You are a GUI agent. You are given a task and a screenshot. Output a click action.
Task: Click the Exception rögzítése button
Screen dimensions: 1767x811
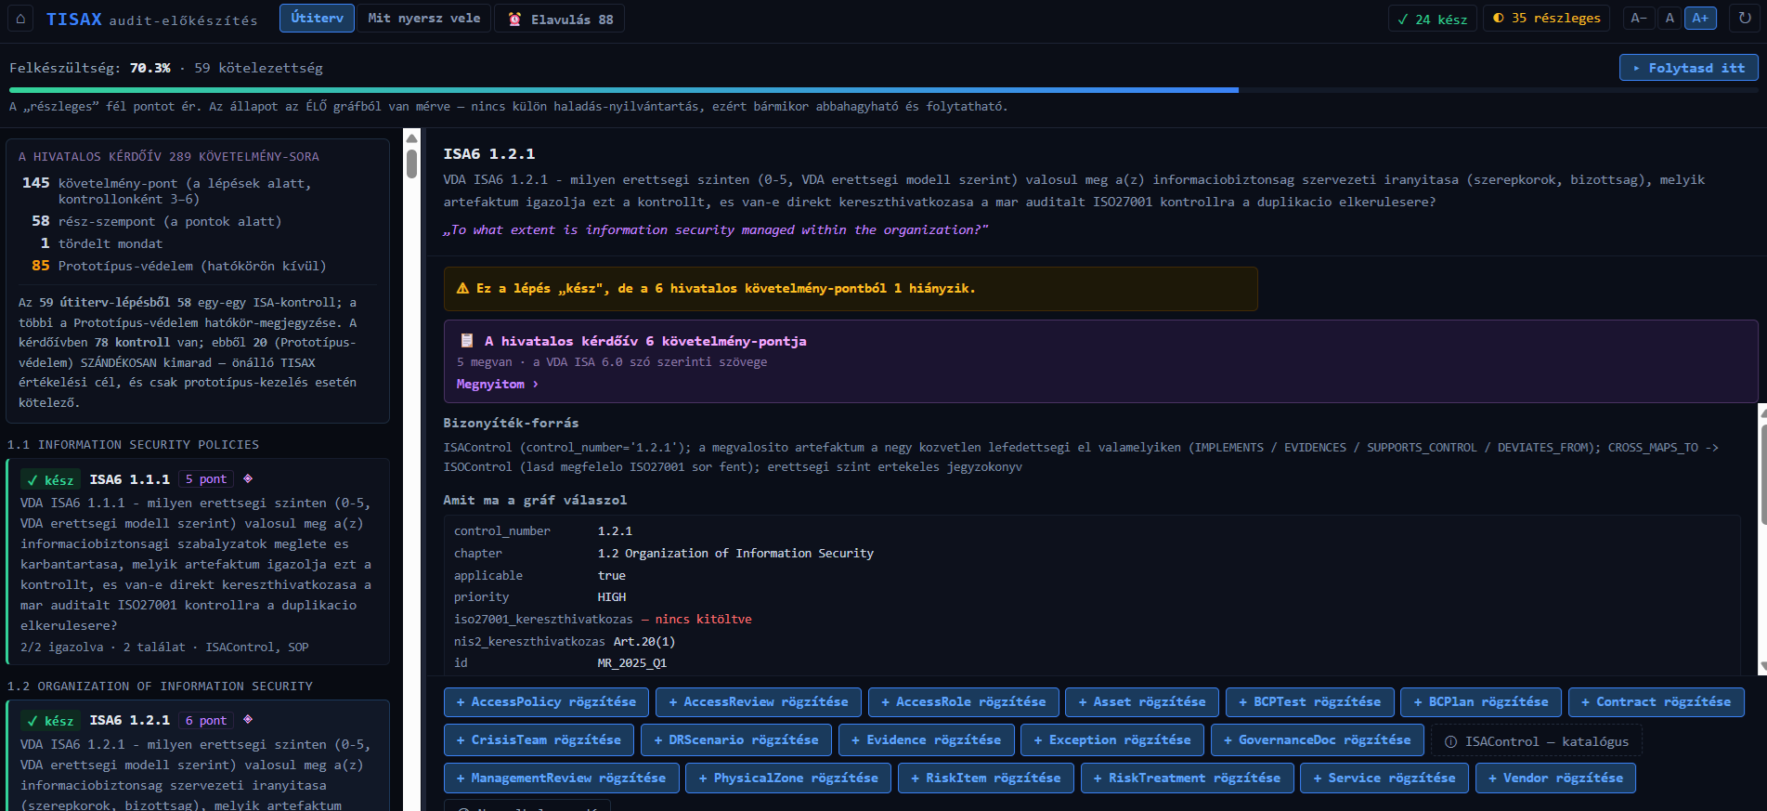(x=1112, y=740)
